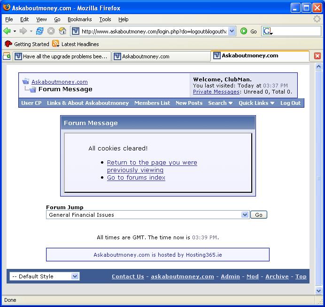View New Posts
The height and width of the screenshot is (307, 325).
189,103
